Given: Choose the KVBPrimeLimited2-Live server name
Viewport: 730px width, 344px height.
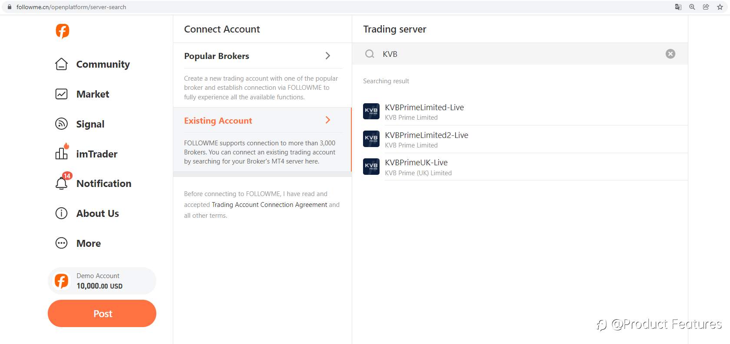Looking at the screenshot, I should [x=426, y=135].
